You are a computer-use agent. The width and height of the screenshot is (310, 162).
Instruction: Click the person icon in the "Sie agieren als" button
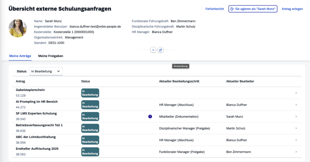click(232, 9)
